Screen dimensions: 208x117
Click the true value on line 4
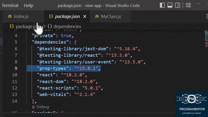[66, 35]
